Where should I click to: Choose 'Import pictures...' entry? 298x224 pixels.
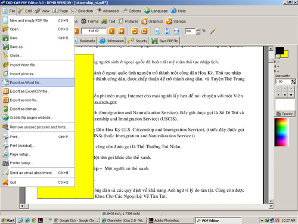(38, 73)
